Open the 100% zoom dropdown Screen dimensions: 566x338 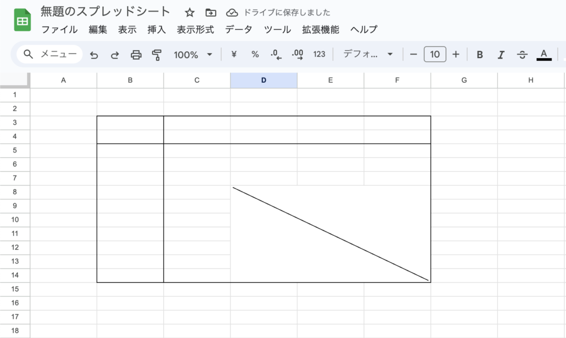193,55
